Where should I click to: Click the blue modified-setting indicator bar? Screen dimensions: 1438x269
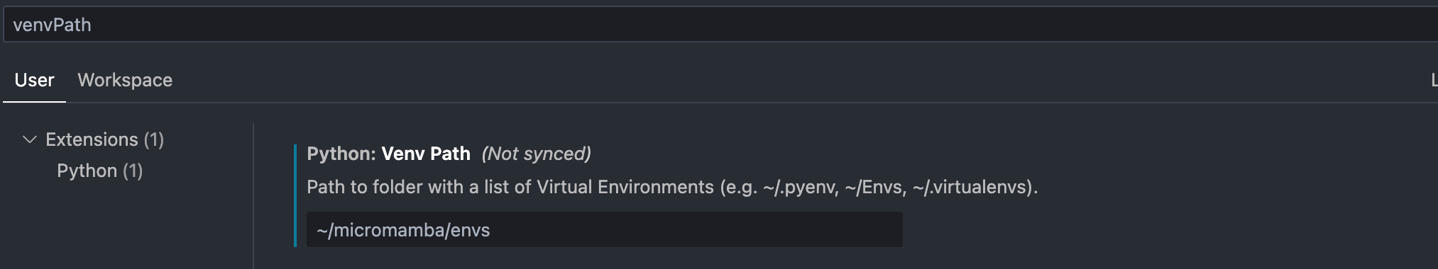(x=295, y=195)
